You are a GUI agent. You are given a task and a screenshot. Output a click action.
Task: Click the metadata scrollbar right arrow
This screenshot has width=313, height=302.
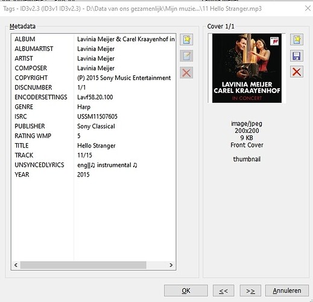[x=171, y=265]
